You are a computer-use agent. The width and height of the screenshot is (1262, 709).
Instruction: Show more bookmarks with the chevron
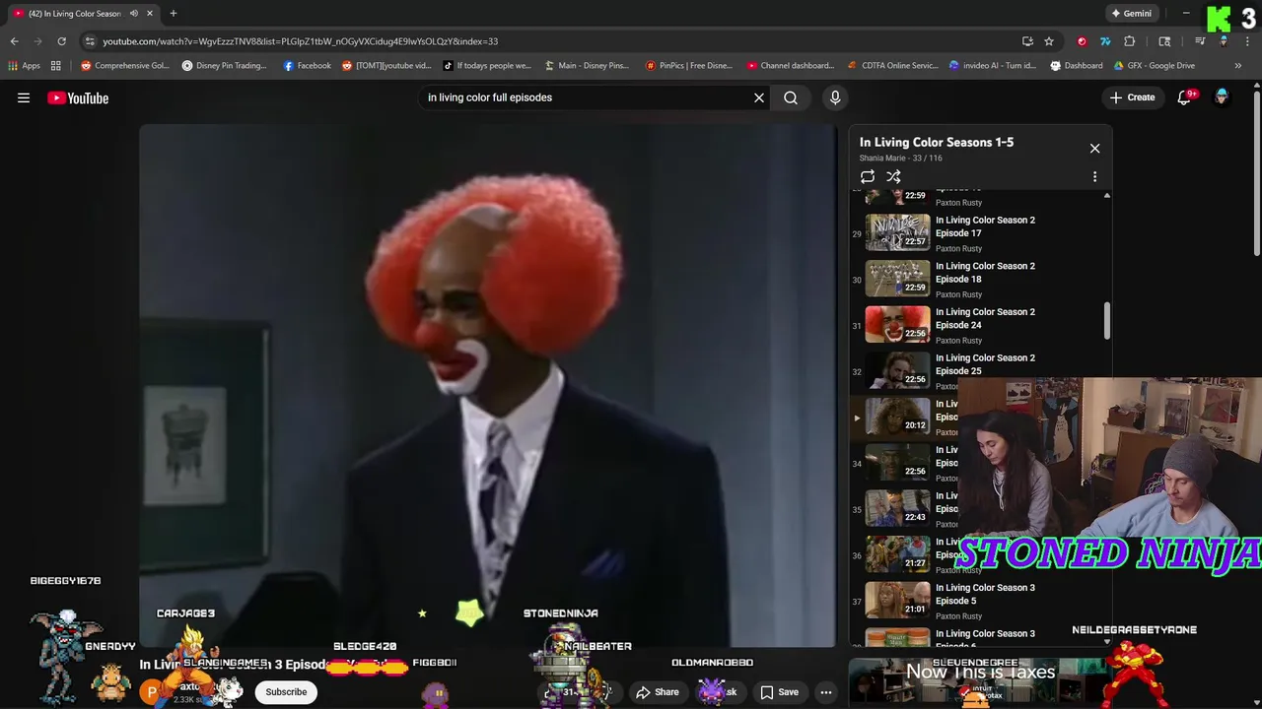(1238, 66)
